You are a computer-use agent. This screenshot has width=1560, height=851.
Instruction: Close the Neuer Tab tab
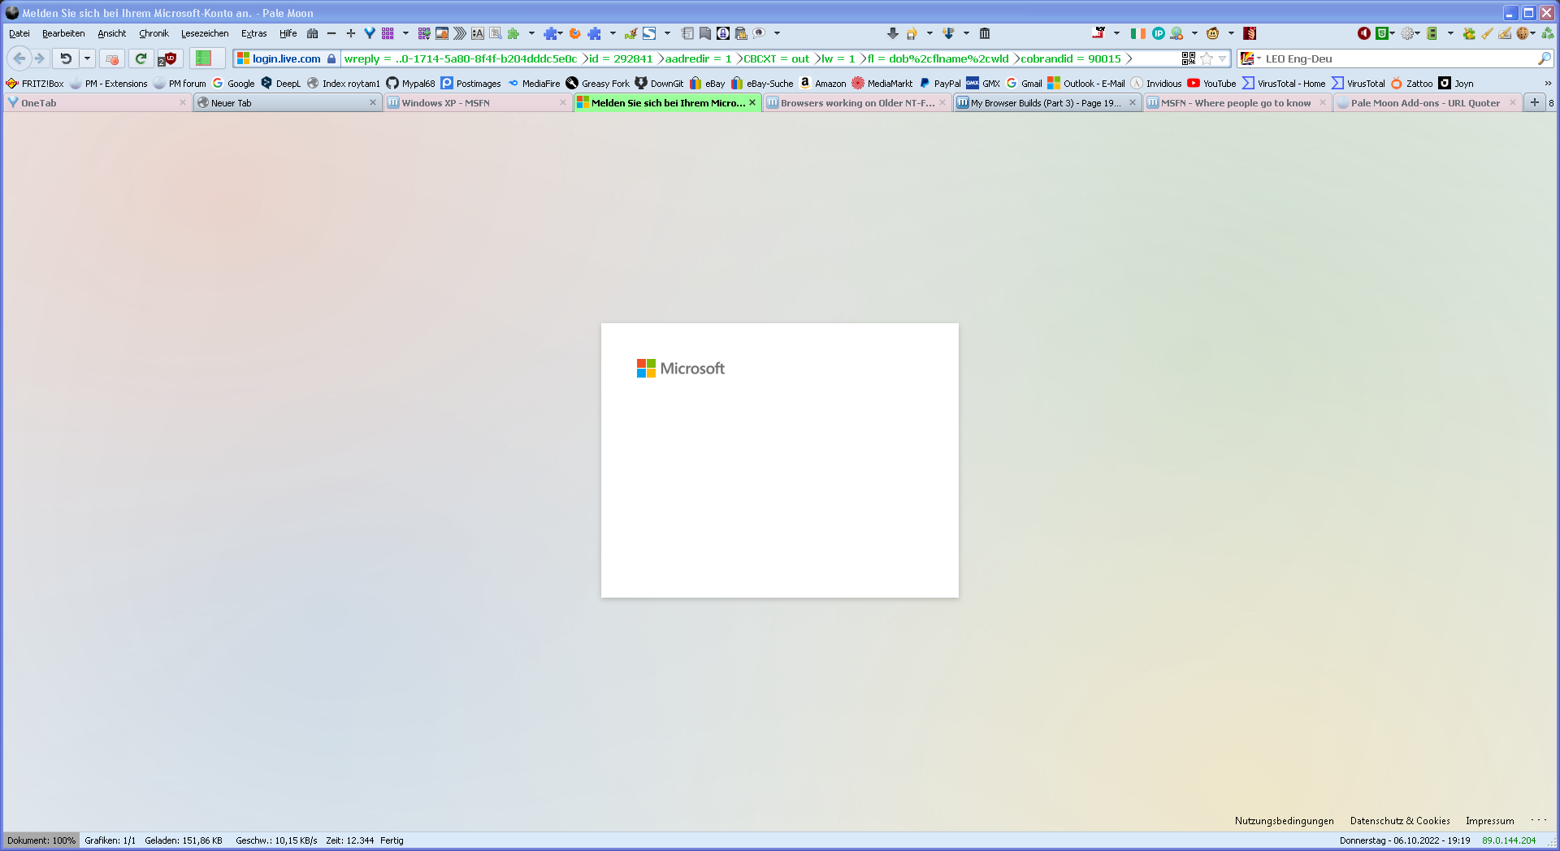[x=373, y=103]
